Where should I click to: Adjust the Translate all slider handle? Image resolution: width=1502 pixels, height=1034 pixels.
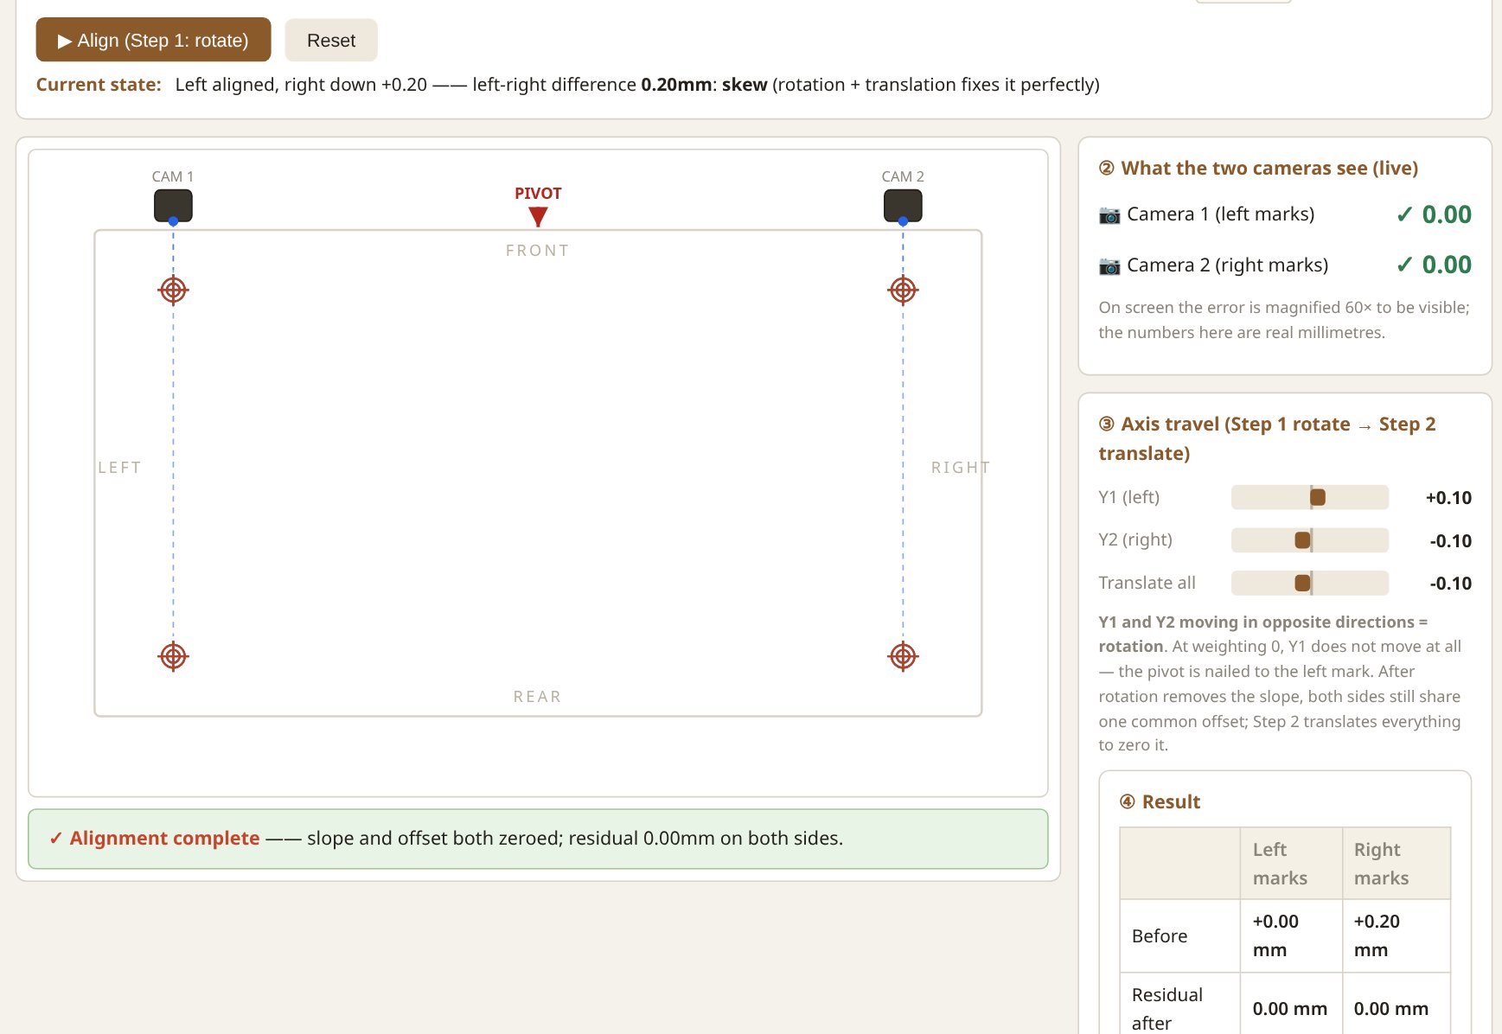[1302, 583]
